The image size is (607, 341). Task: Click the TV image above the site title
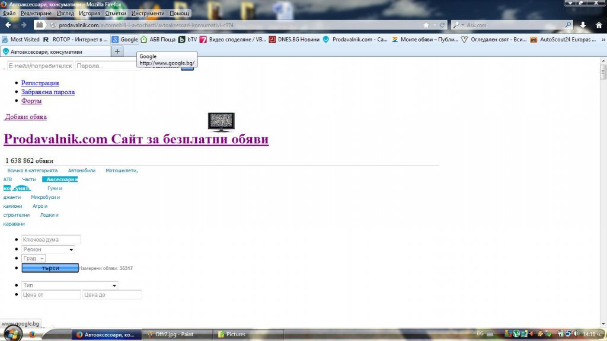tap(221, 122)
